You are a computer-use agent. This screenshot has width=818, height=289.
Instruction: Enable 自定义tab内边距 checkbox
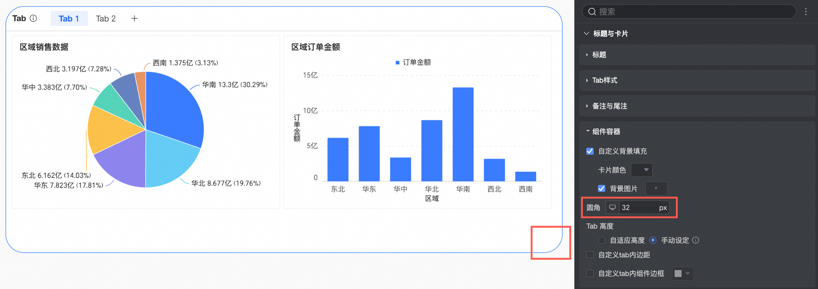tap(590, 255)
